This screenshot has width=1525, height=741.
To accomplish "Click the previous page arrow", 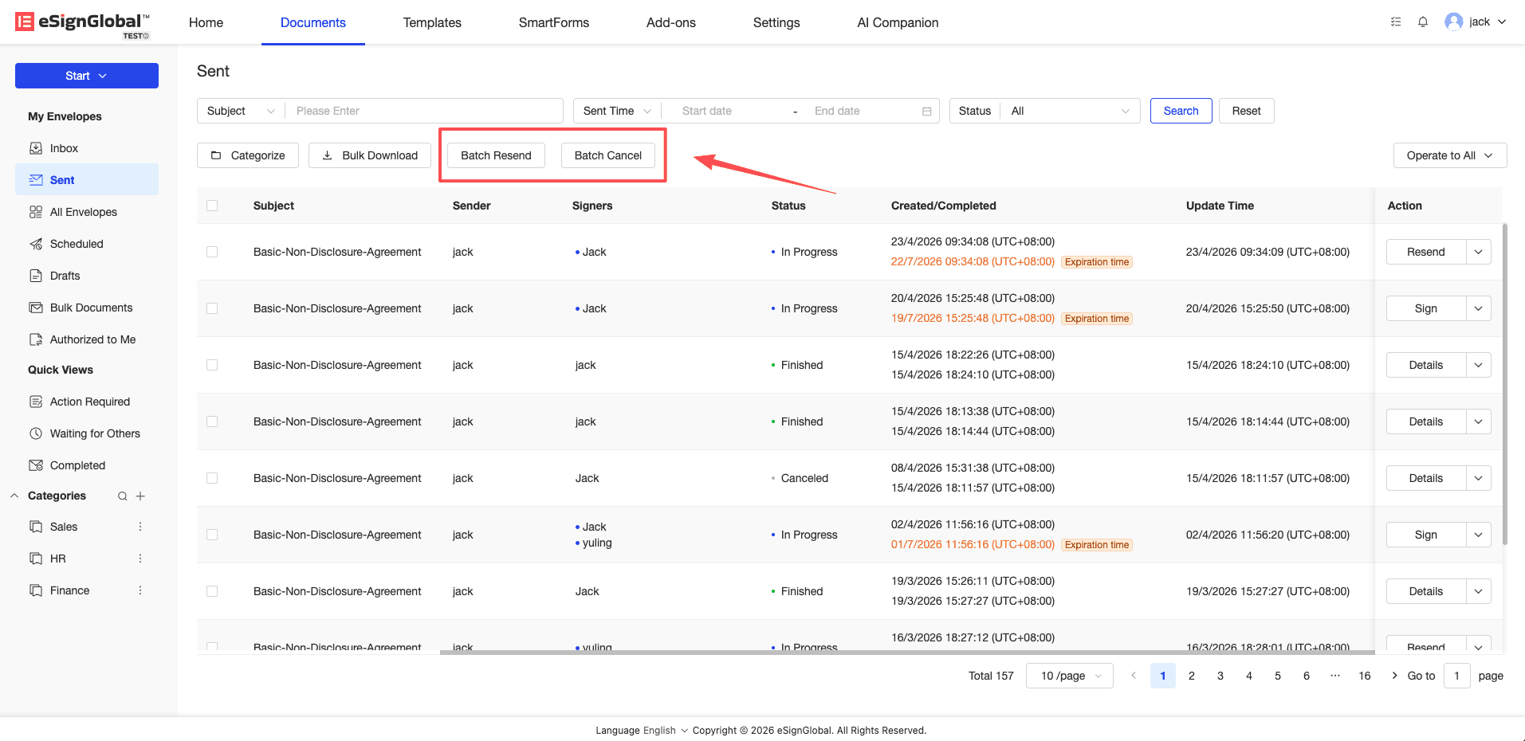I will point(1134,676).
